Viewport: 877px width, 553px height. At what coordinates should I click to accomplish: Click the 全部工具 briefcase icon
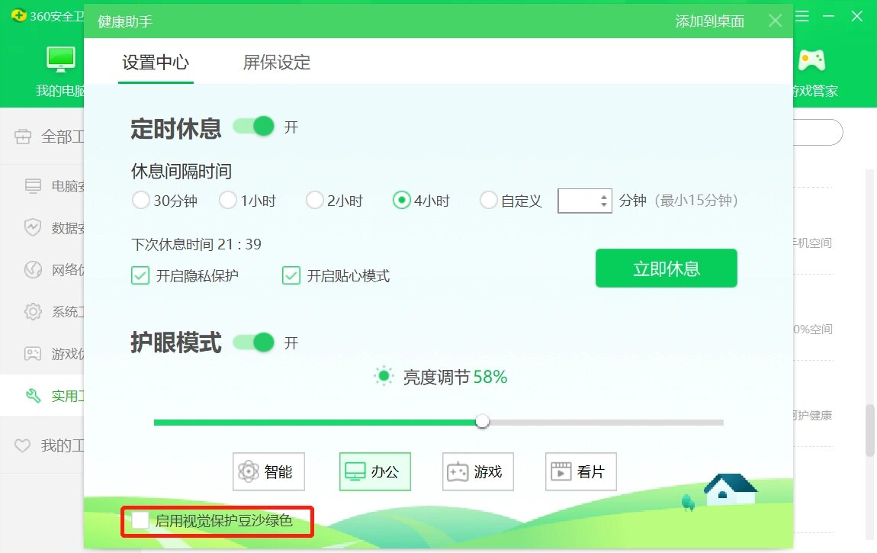pyautogui.click(x=24, y=137)
